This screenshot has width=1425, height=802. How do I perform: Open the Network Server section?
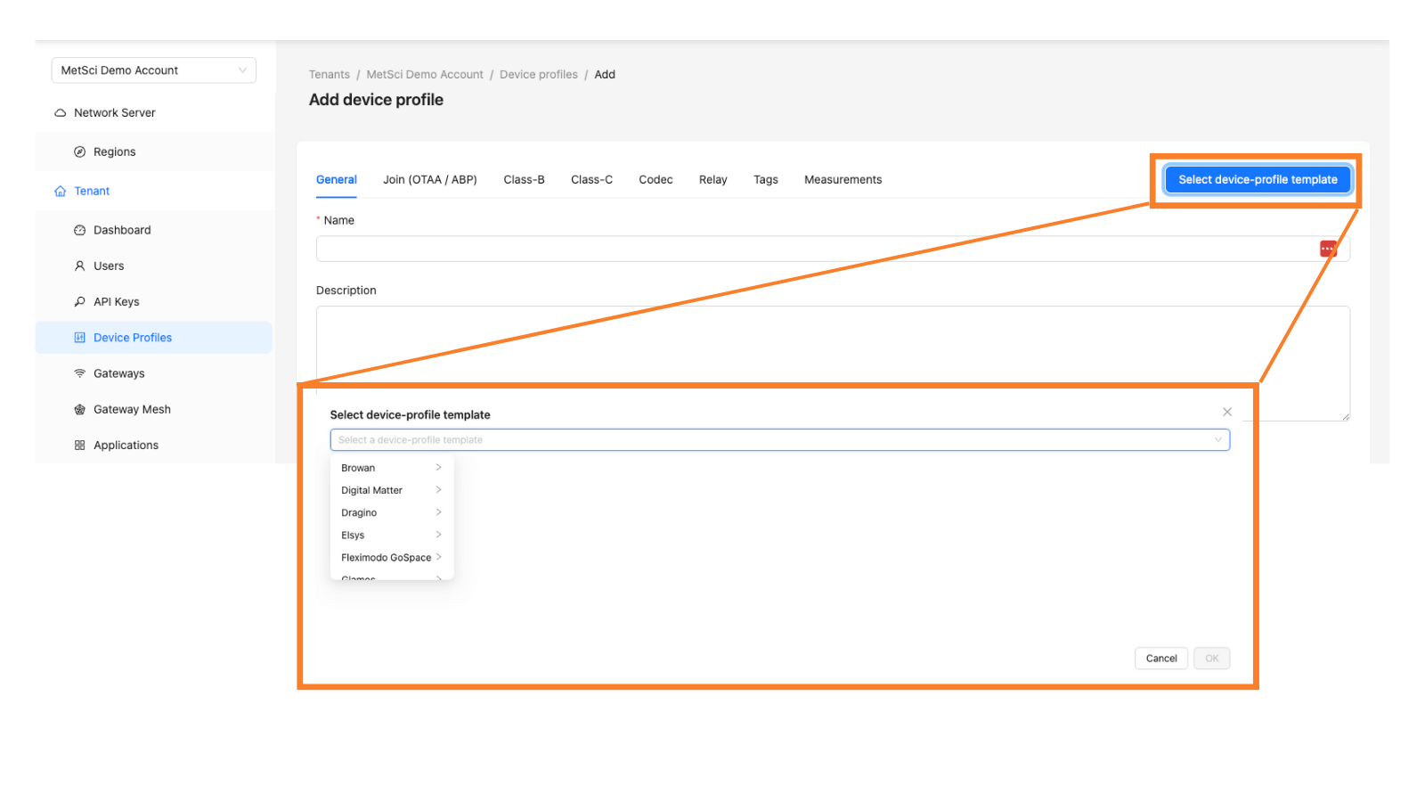(x=114, y=112)
